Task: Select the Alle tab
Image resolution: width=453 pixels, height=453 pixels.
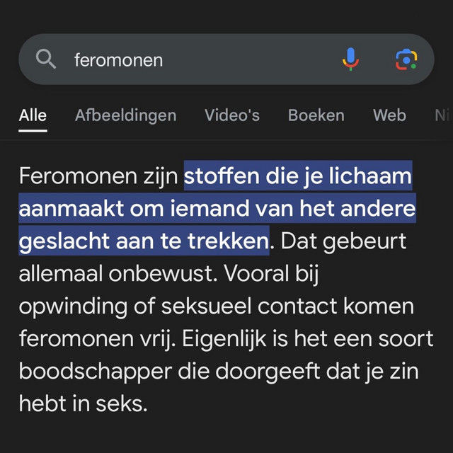Action: [x=33, y=115]
